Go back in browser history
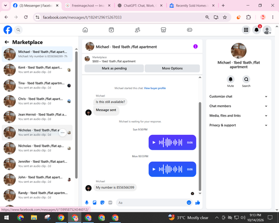 tap(6, 17)
